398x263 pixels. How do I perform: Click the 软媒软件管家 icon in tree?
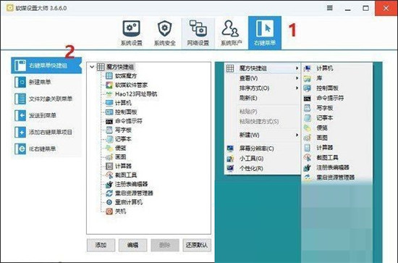click(x=109, y=85)
